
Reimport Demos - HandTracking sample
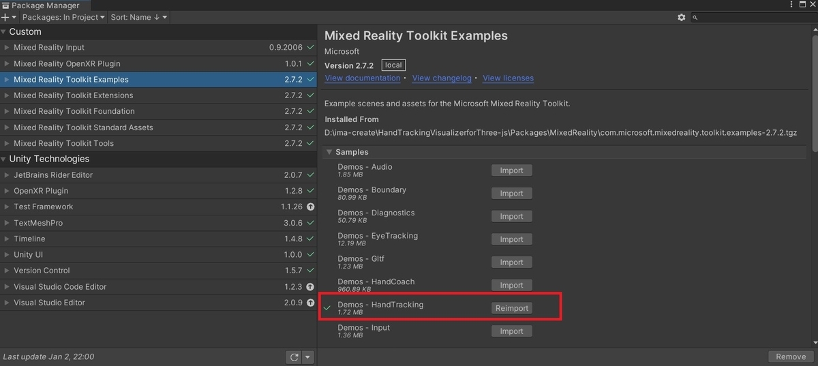click(511, 308)
